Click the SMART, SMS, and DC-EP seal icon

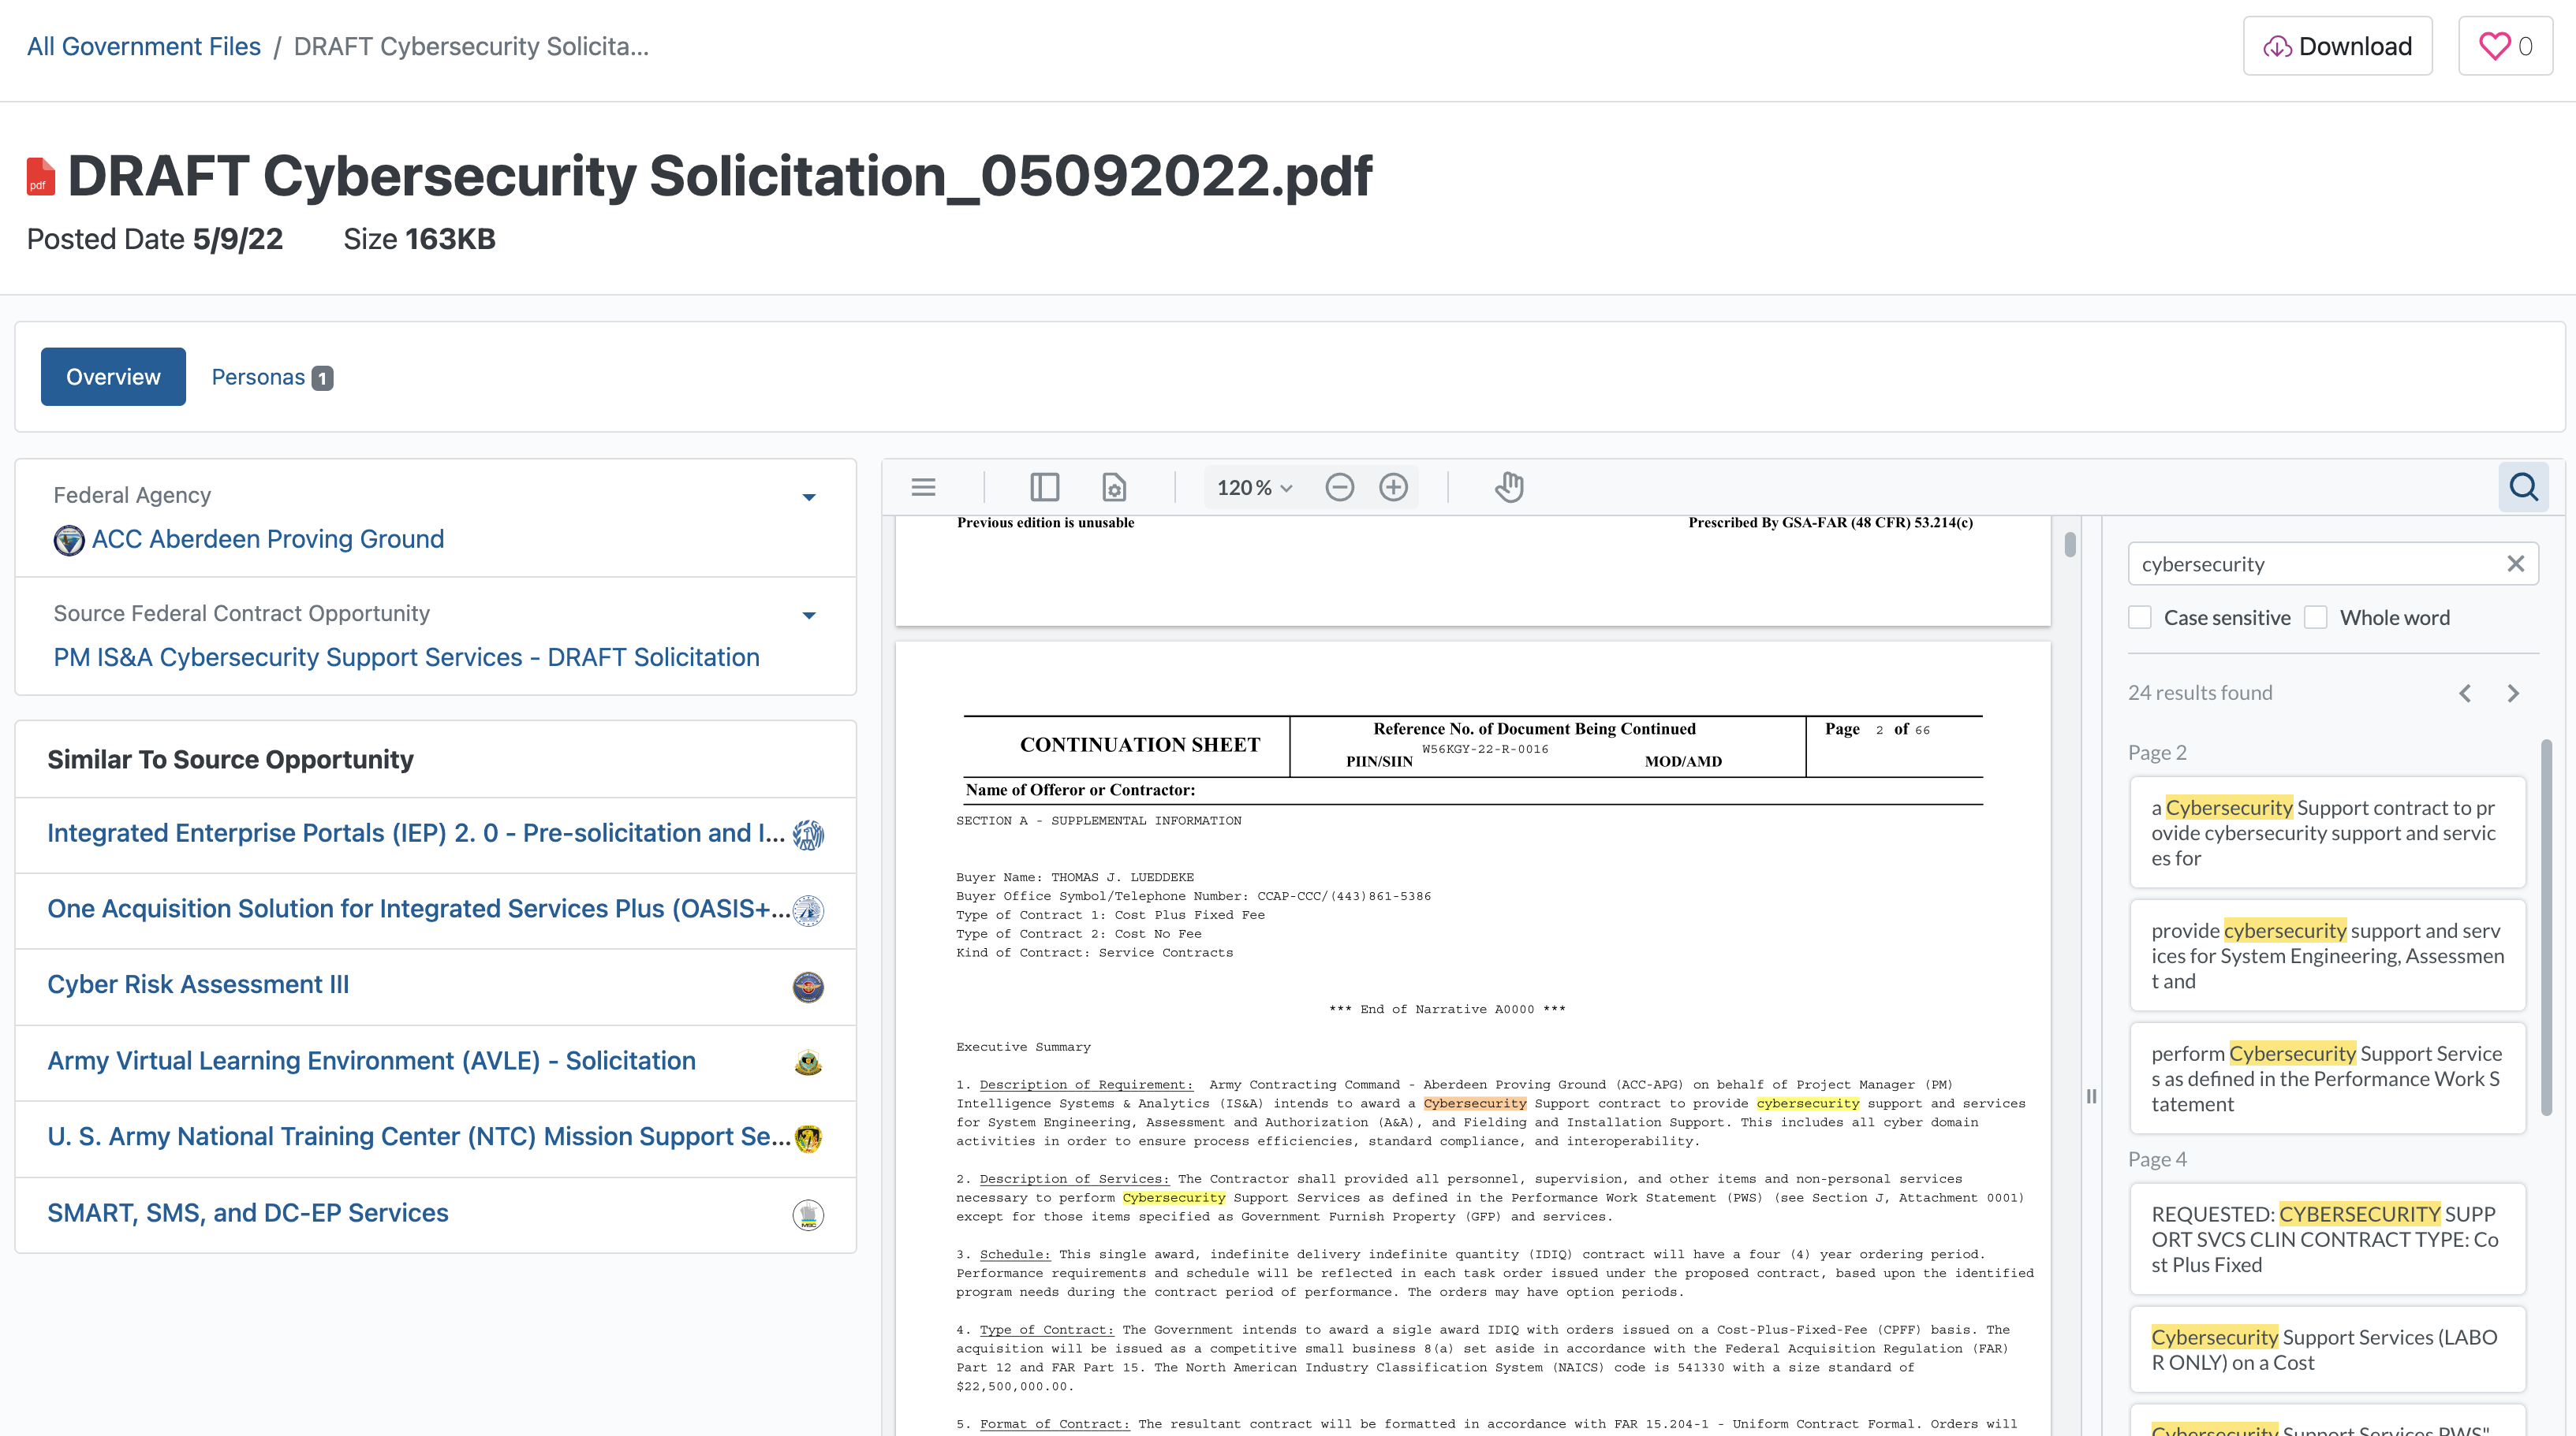click(x=808, y=1215)
